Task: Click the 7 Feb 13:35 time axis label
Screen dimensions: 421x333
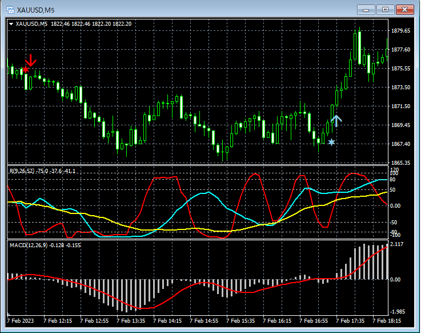Action: click(x=131, y=321)
